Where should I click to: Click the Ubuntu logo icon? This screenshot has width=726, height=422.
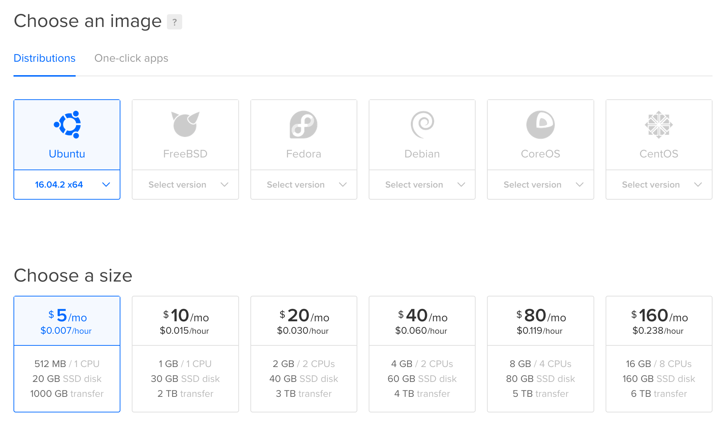(67, 124)
